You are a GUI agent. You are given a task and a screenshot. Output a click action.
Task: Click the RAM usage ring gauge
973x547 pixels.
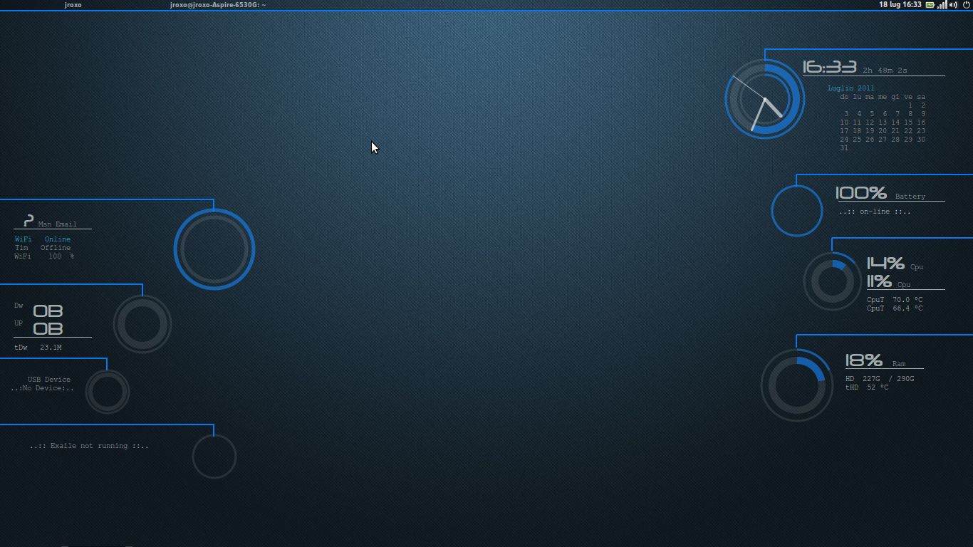pos(797,385)
